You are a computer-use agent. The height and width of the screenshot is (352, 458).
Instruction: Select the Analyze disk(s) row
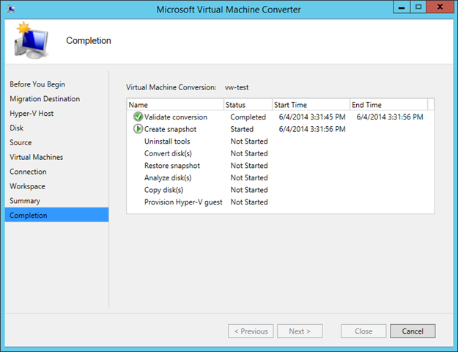[x=281, y=177]
